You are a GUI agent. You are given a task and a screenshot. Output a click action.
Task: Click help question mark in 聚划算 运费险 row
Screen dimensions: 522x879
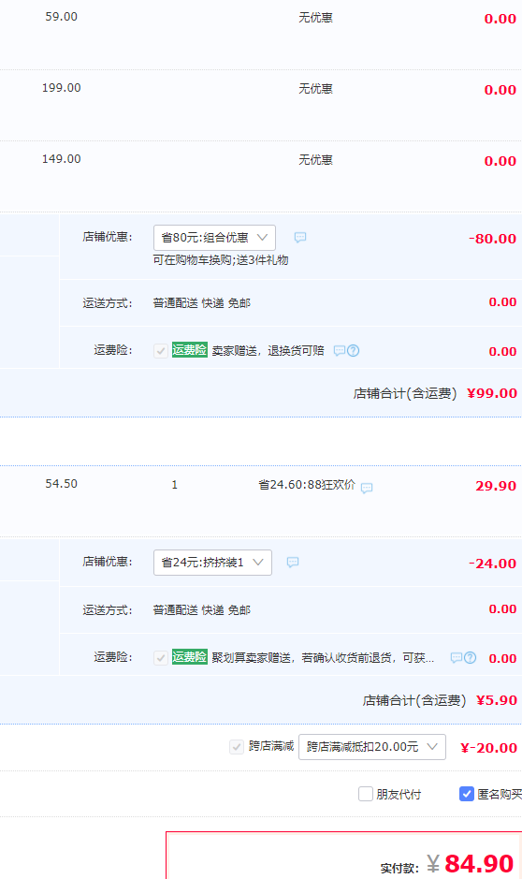(471, 657)
